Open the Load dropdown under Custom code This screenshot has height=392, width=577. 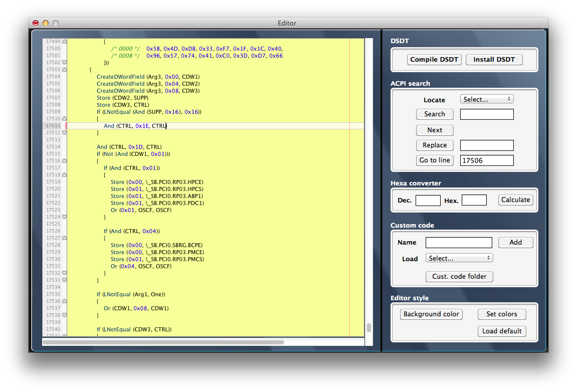pos(459,258)
